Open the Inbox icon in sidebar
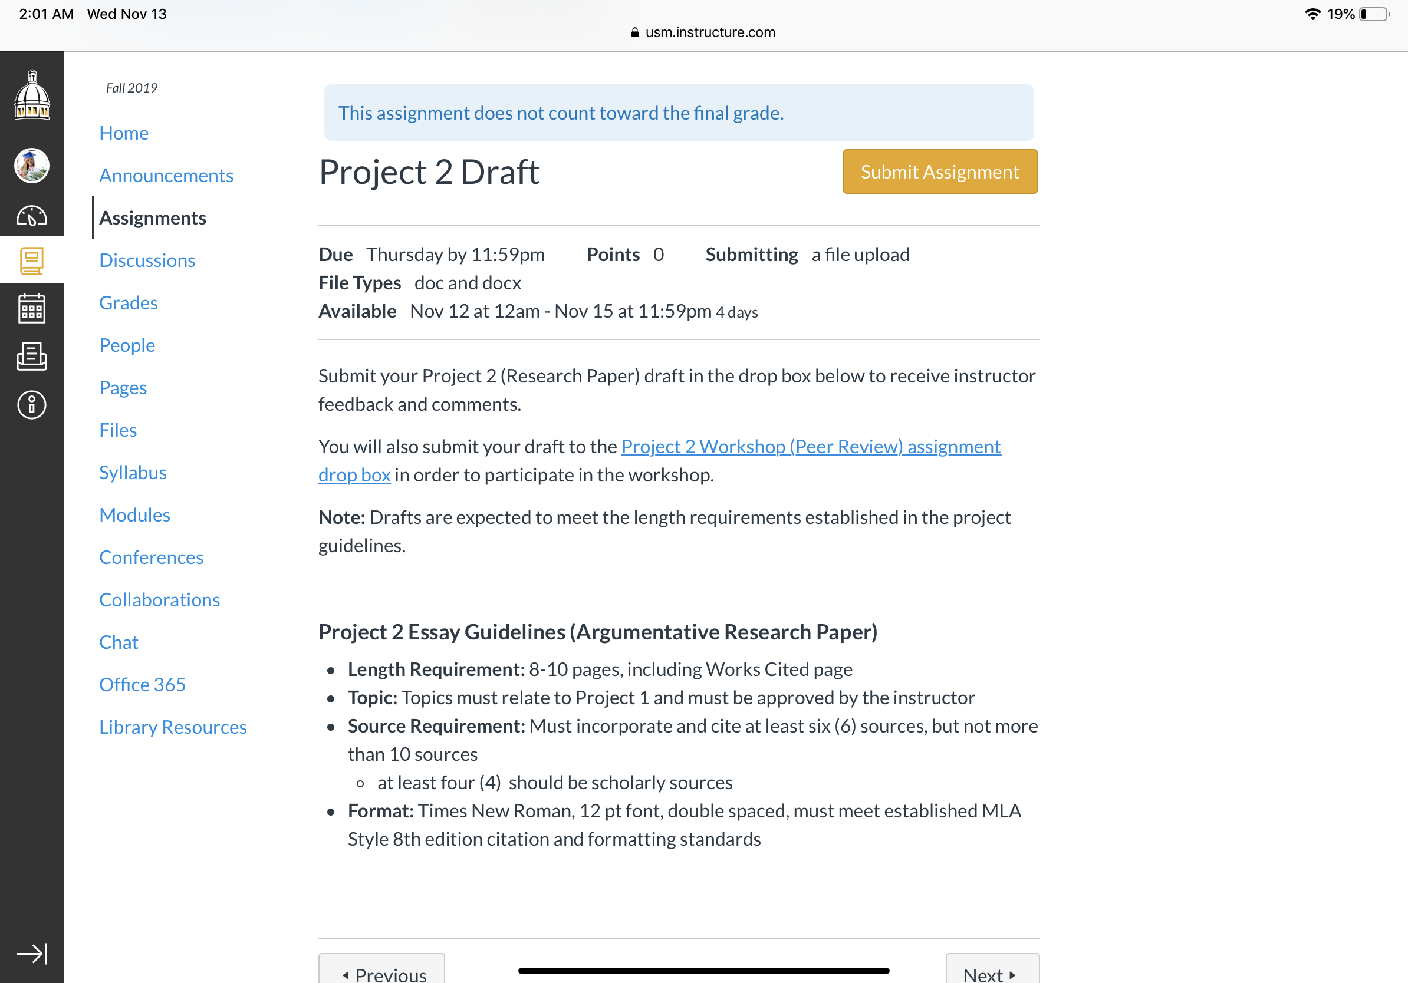 (32, 357)
